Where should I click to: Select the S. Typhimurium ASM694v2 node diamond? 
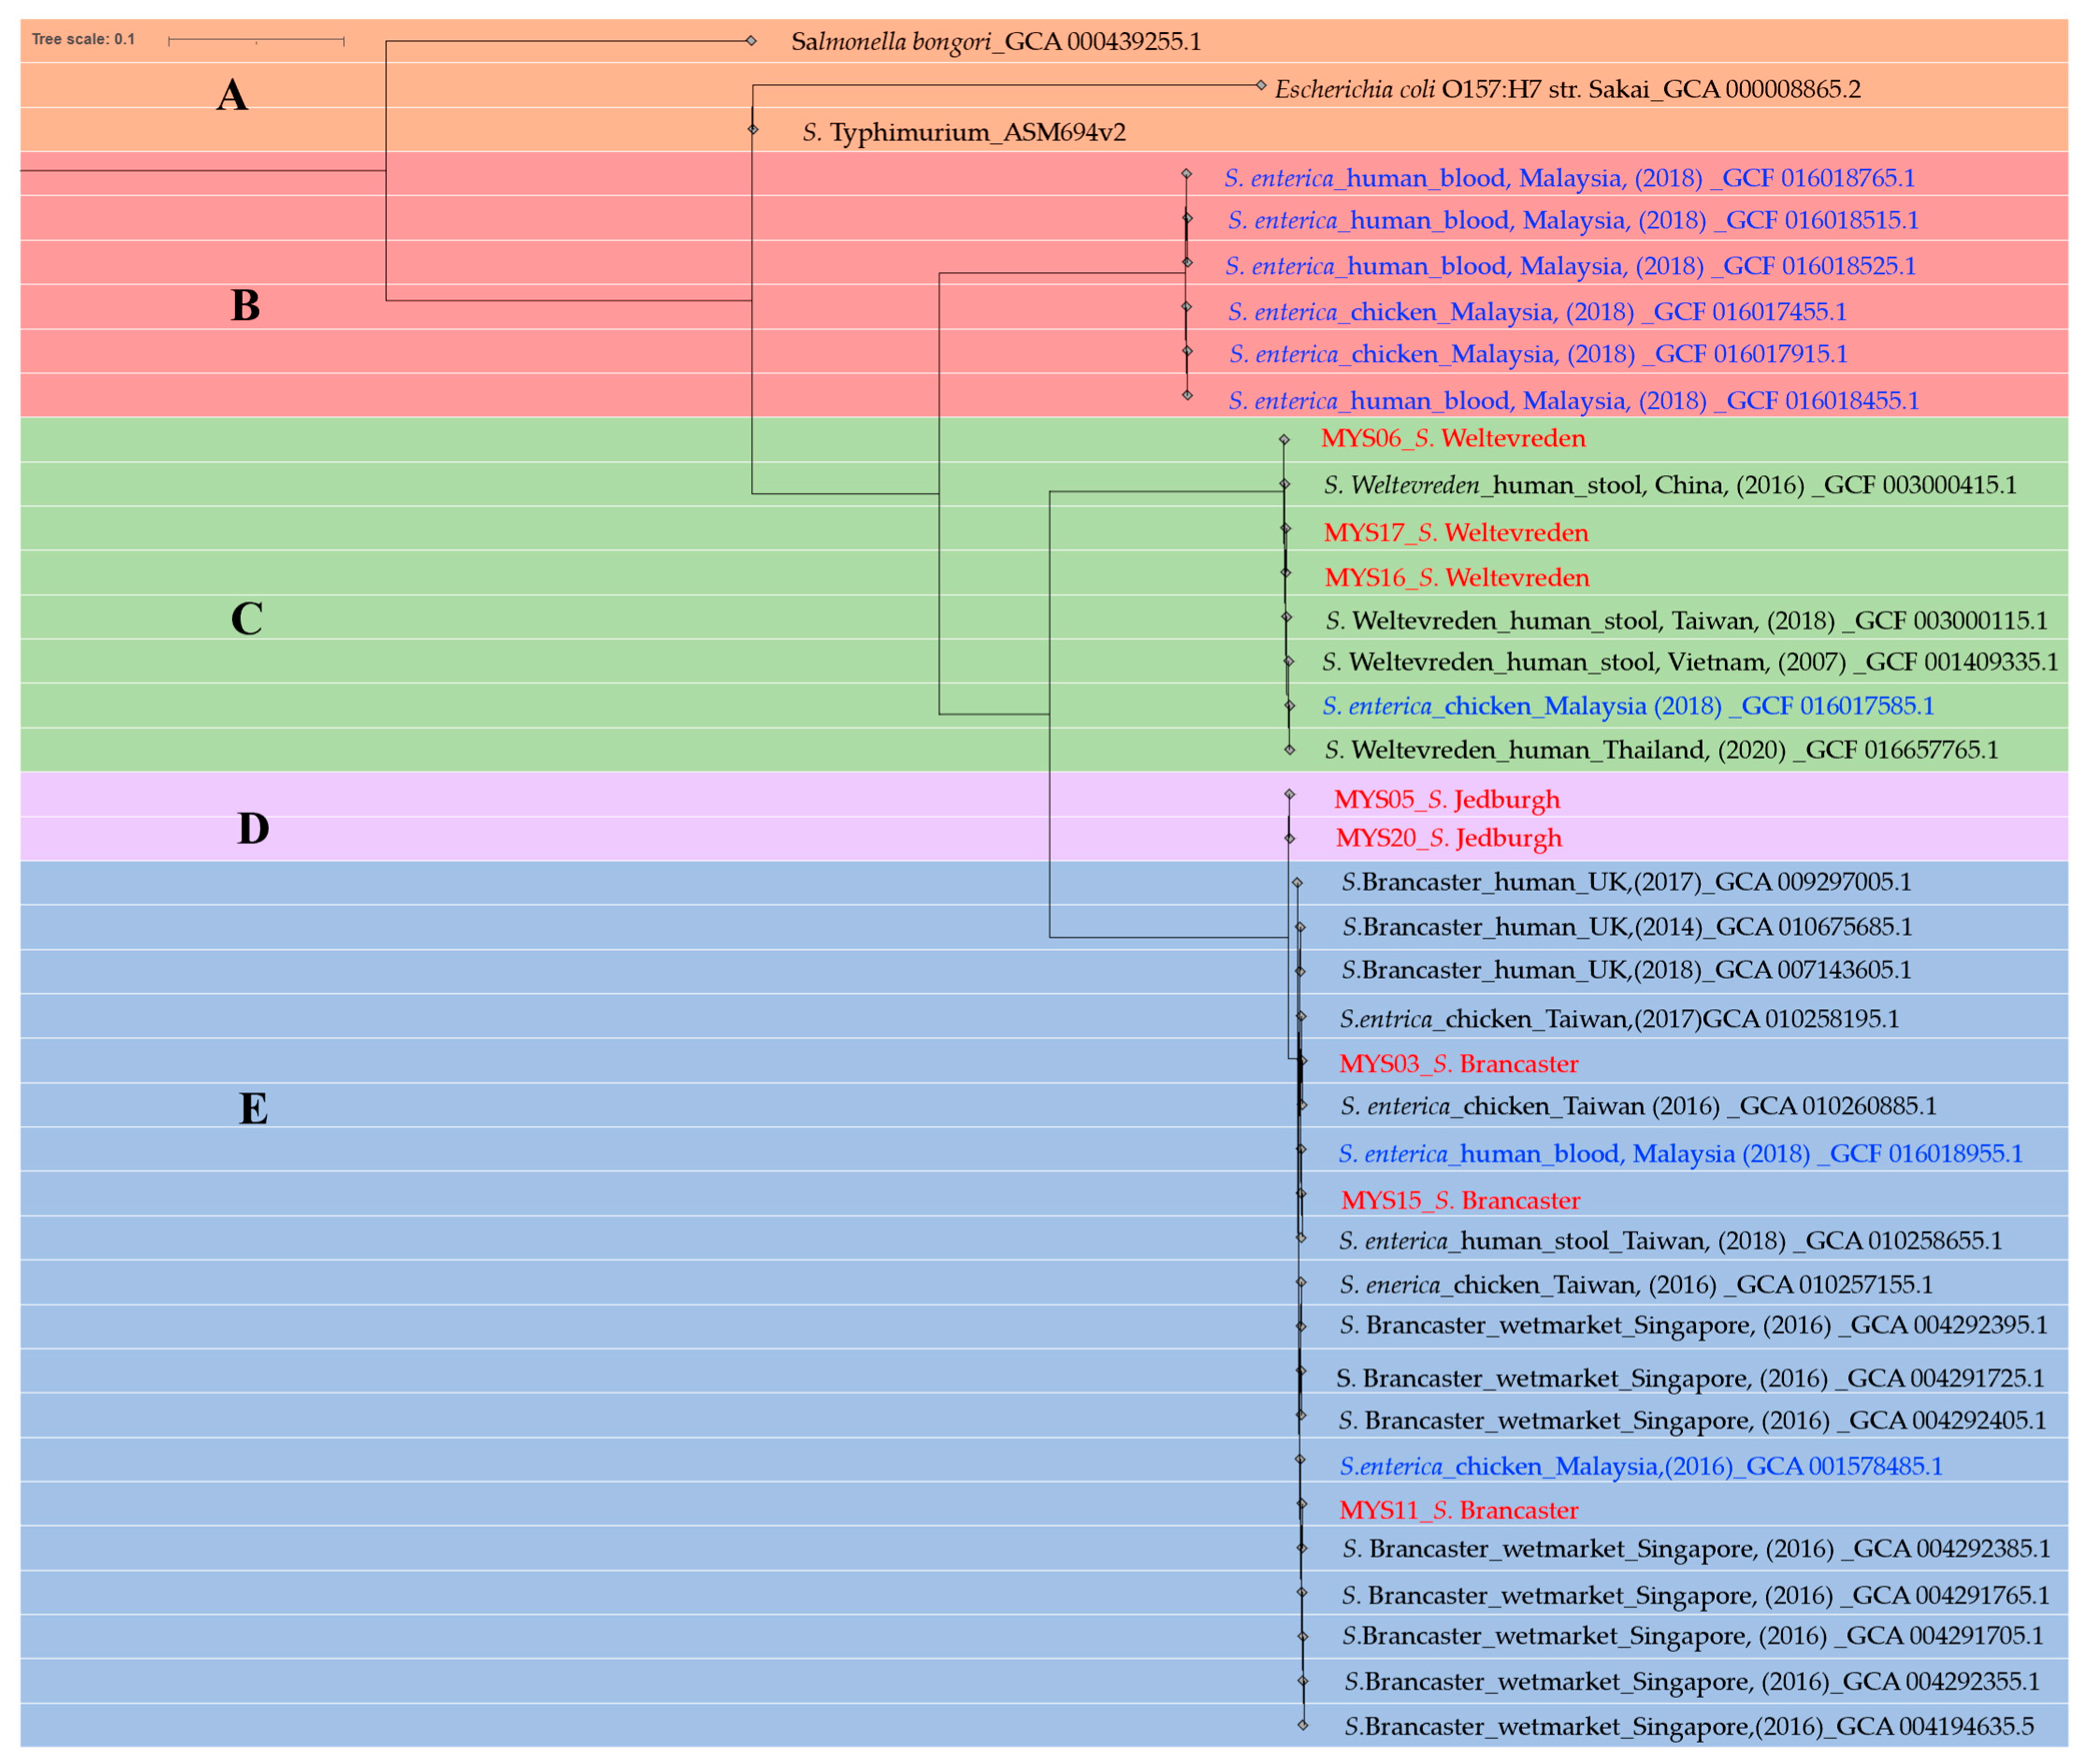coord(752,130)
